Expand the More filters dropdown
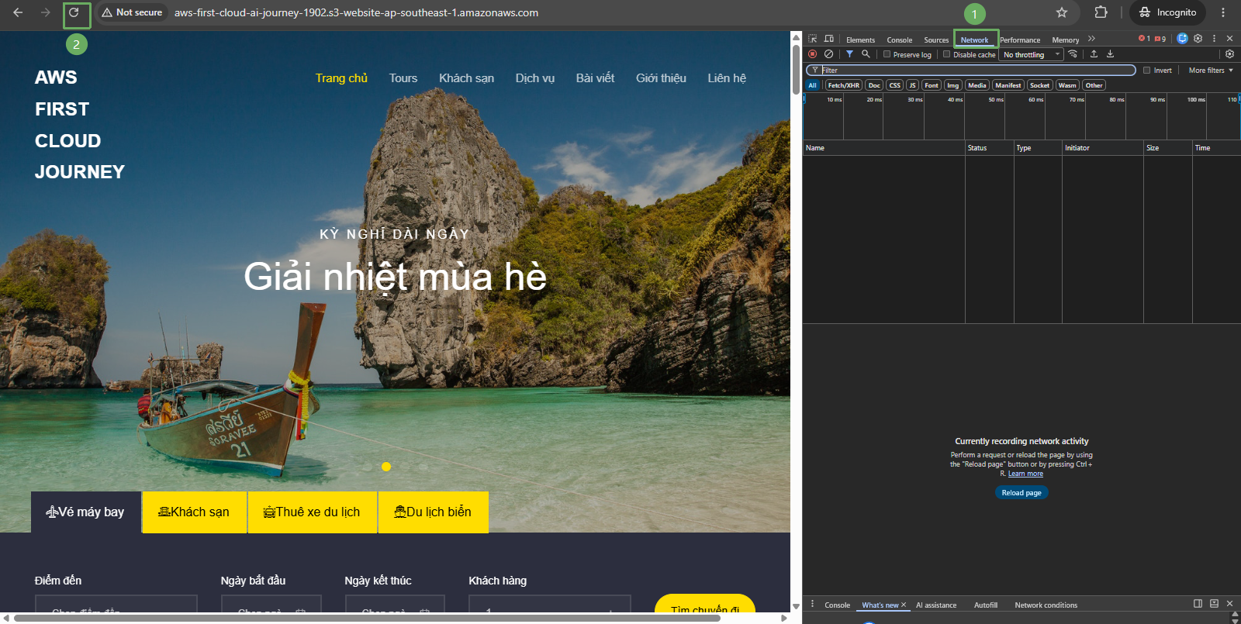The width and height of the screenshot is (1241, 624). (x=1211, y=70)
